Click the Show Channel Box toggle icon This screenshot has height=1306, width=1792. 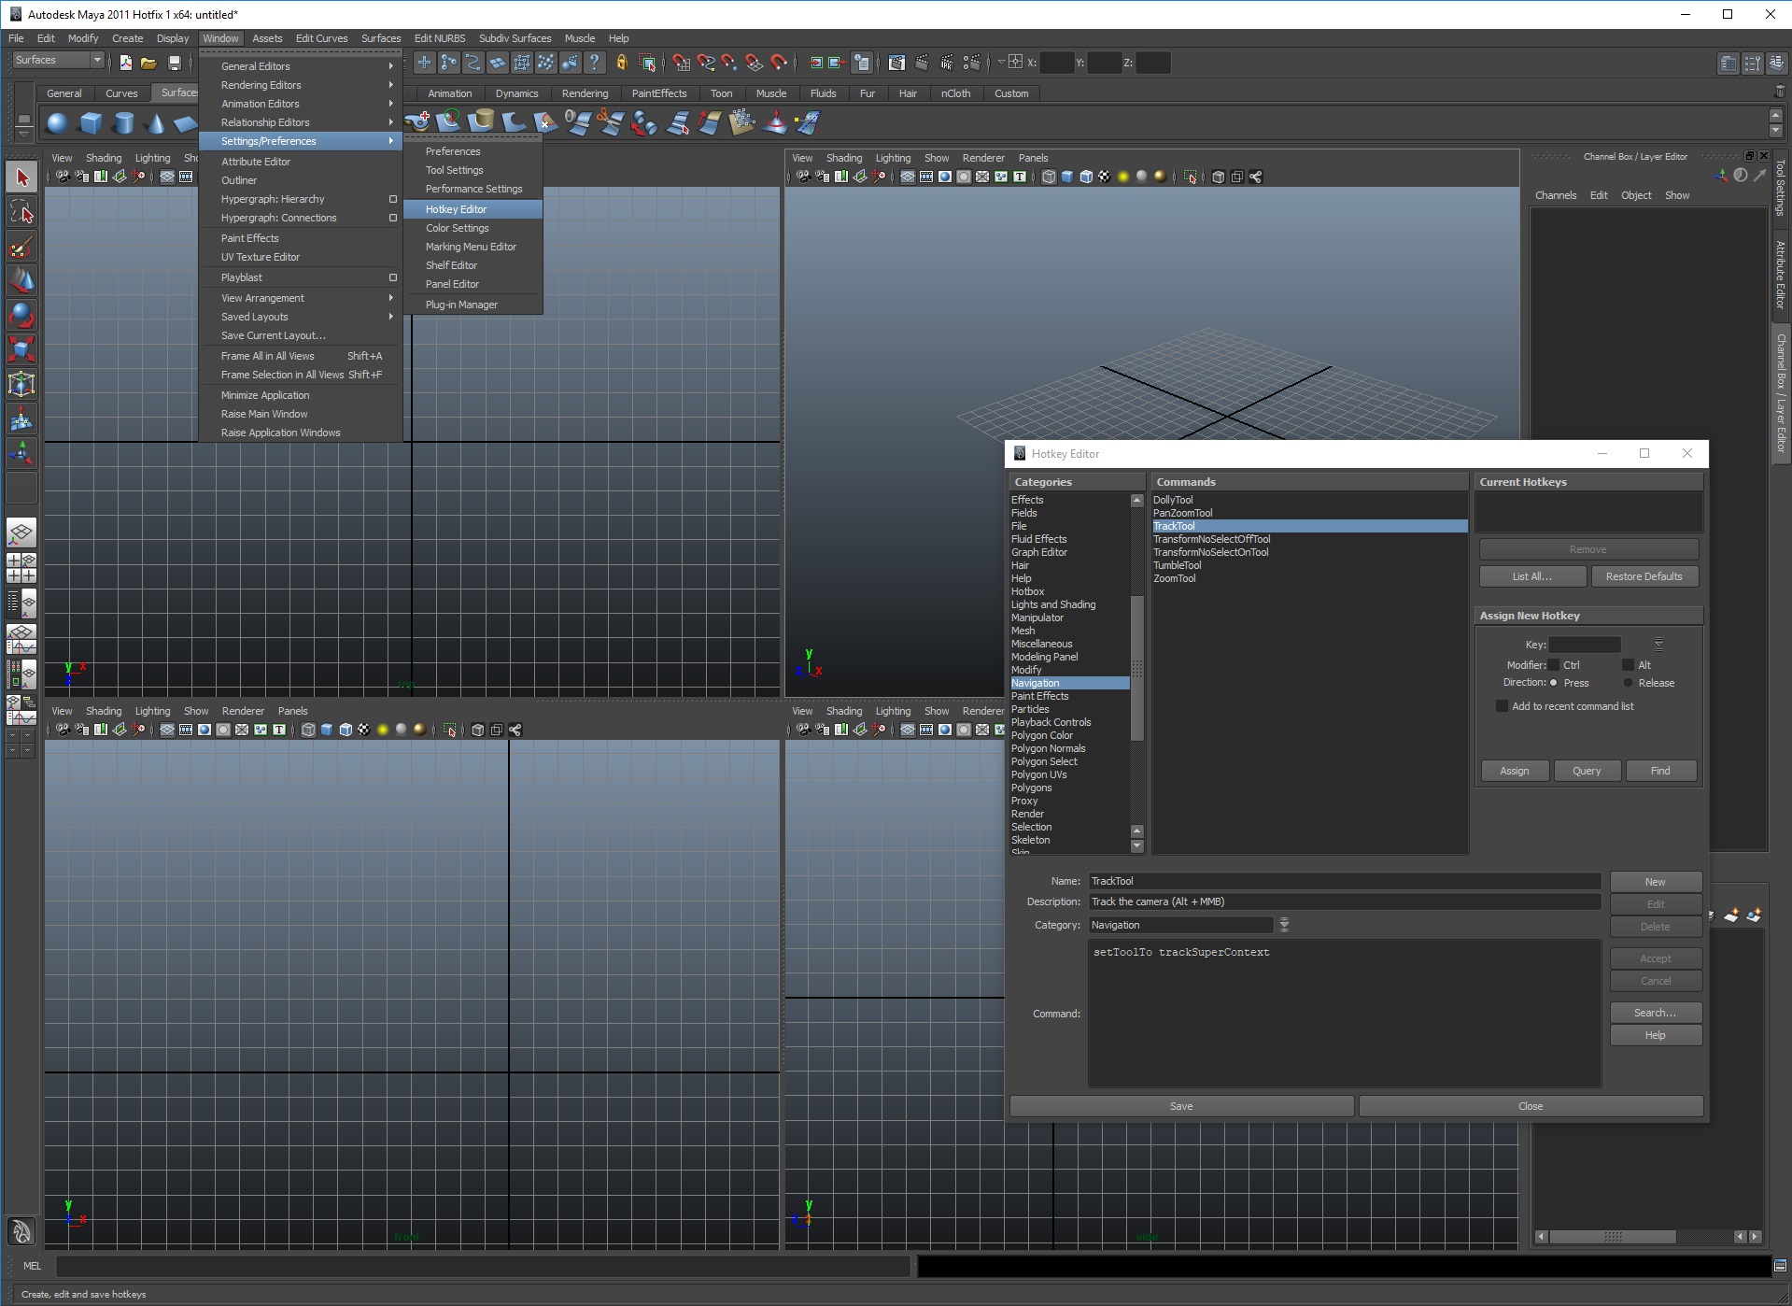pyautogui.click(x=1775, y=63)
